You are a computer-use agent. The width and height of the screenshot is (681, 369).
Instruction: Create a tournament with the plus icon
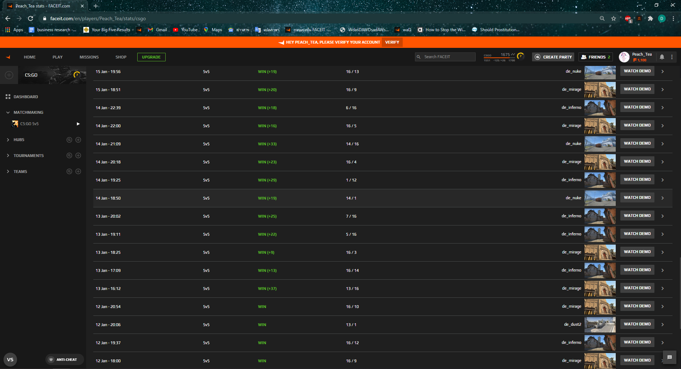point(78,156)
